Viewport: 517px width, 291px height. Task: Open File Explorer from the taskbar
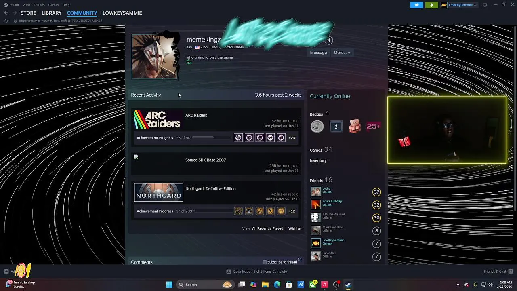point(265,285)
